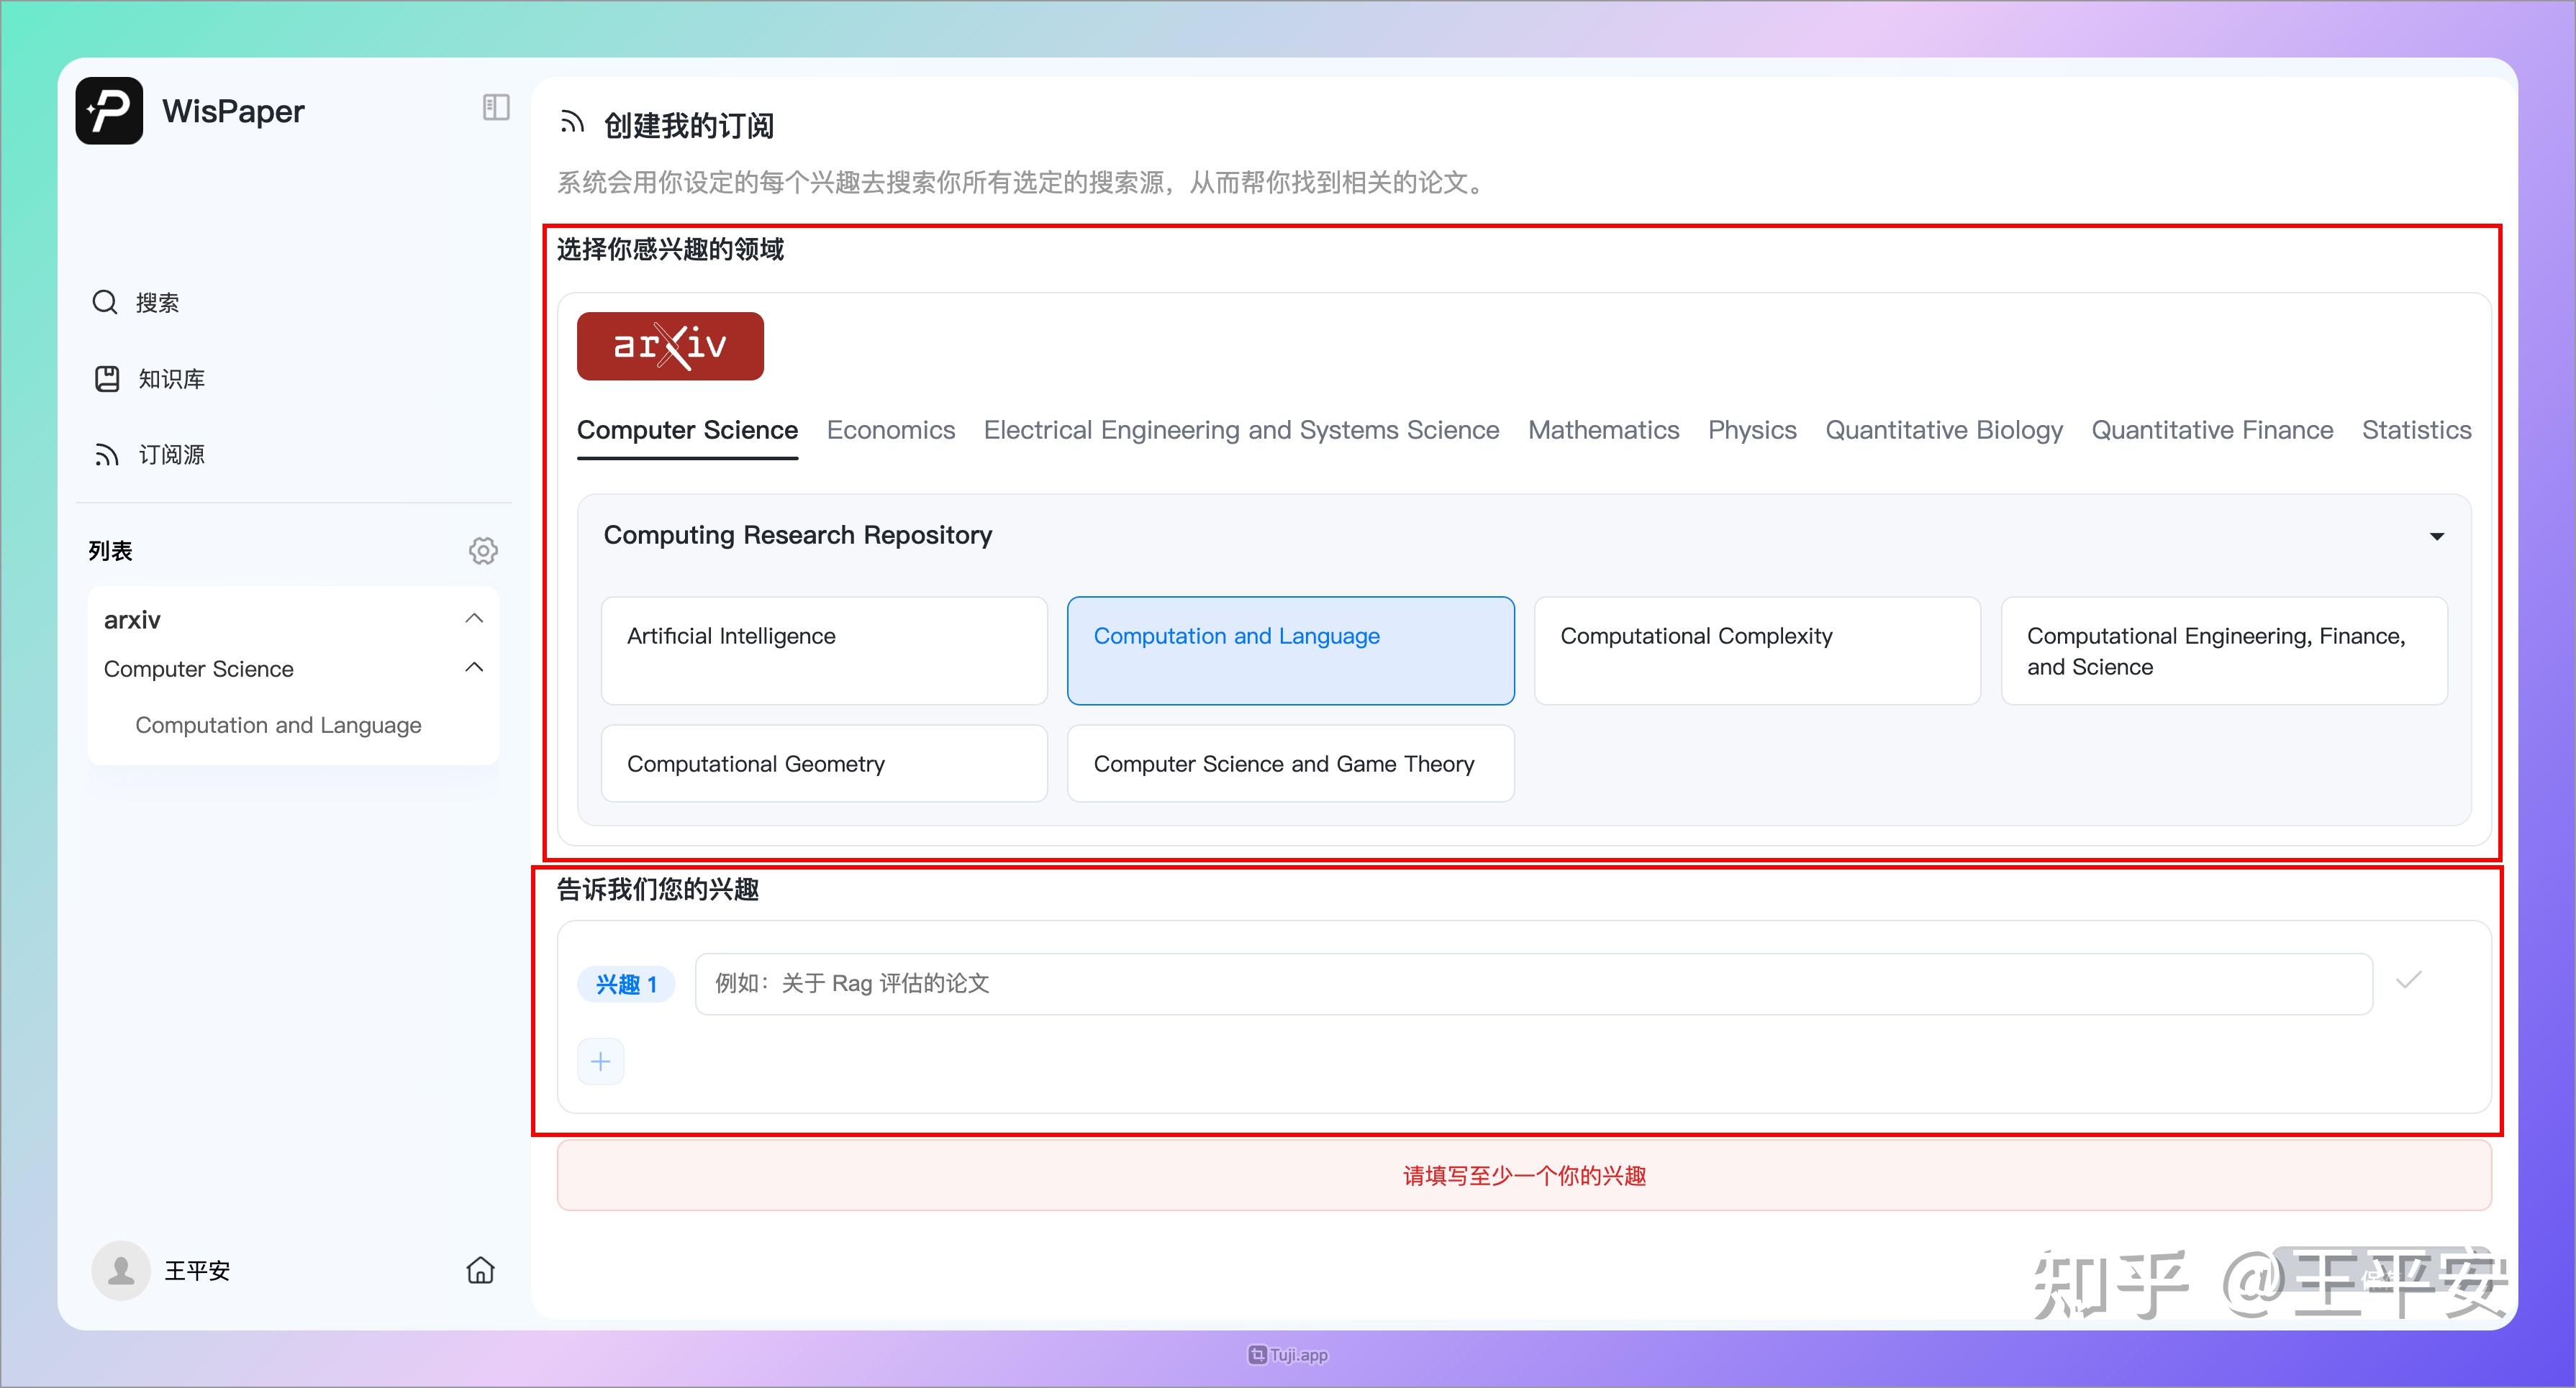Deselect Computation and Language category
The width and height of the screenshot is (2576, 1388).
point(1290,649)
